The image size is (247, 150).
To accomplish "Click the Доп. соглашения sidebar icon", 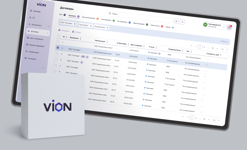I will (x=28, y=38).
